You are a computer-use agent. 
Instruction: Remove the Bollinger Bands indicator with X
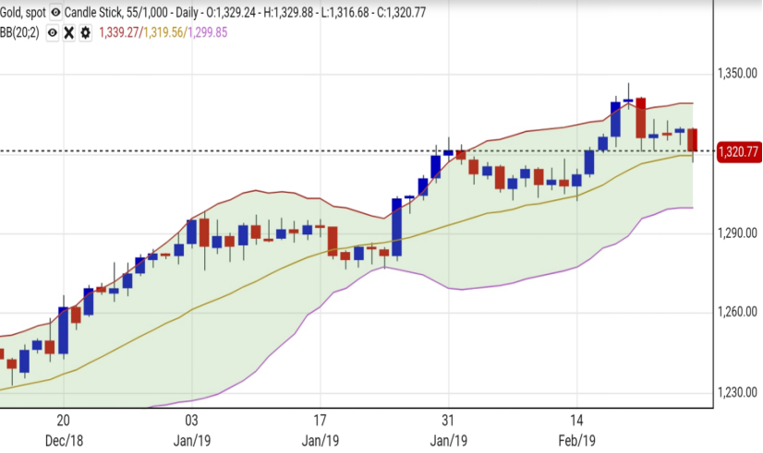(x=69, y=32)
